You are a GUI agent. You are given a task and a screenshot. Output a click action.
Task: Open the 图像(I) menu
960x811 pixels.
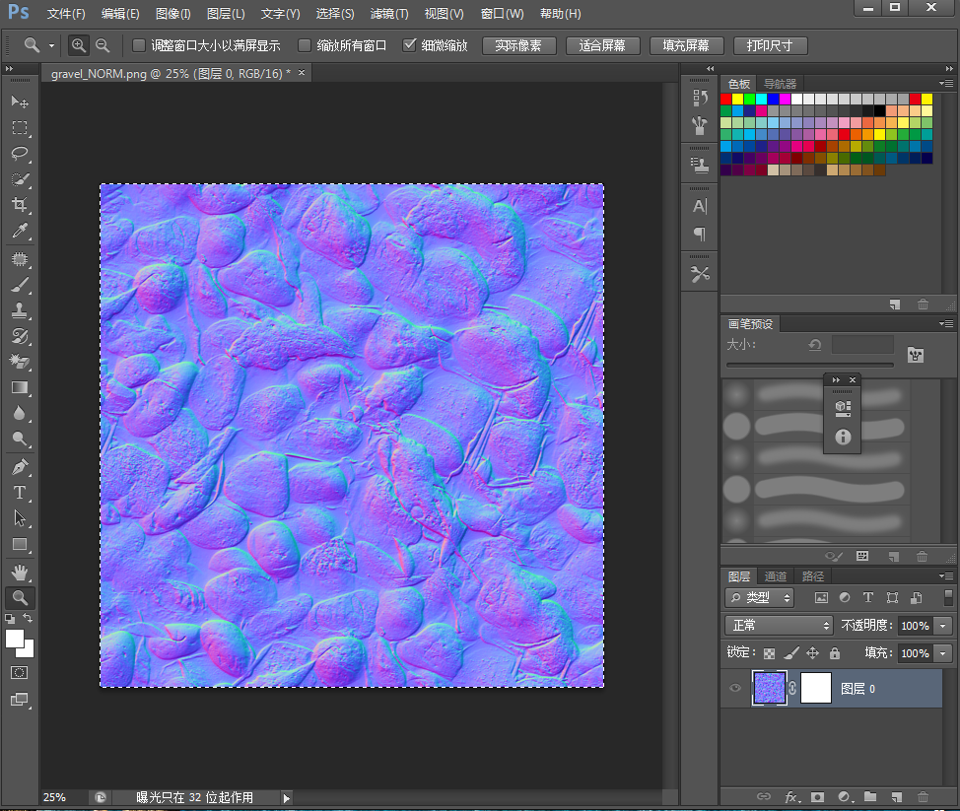point(173,14)
